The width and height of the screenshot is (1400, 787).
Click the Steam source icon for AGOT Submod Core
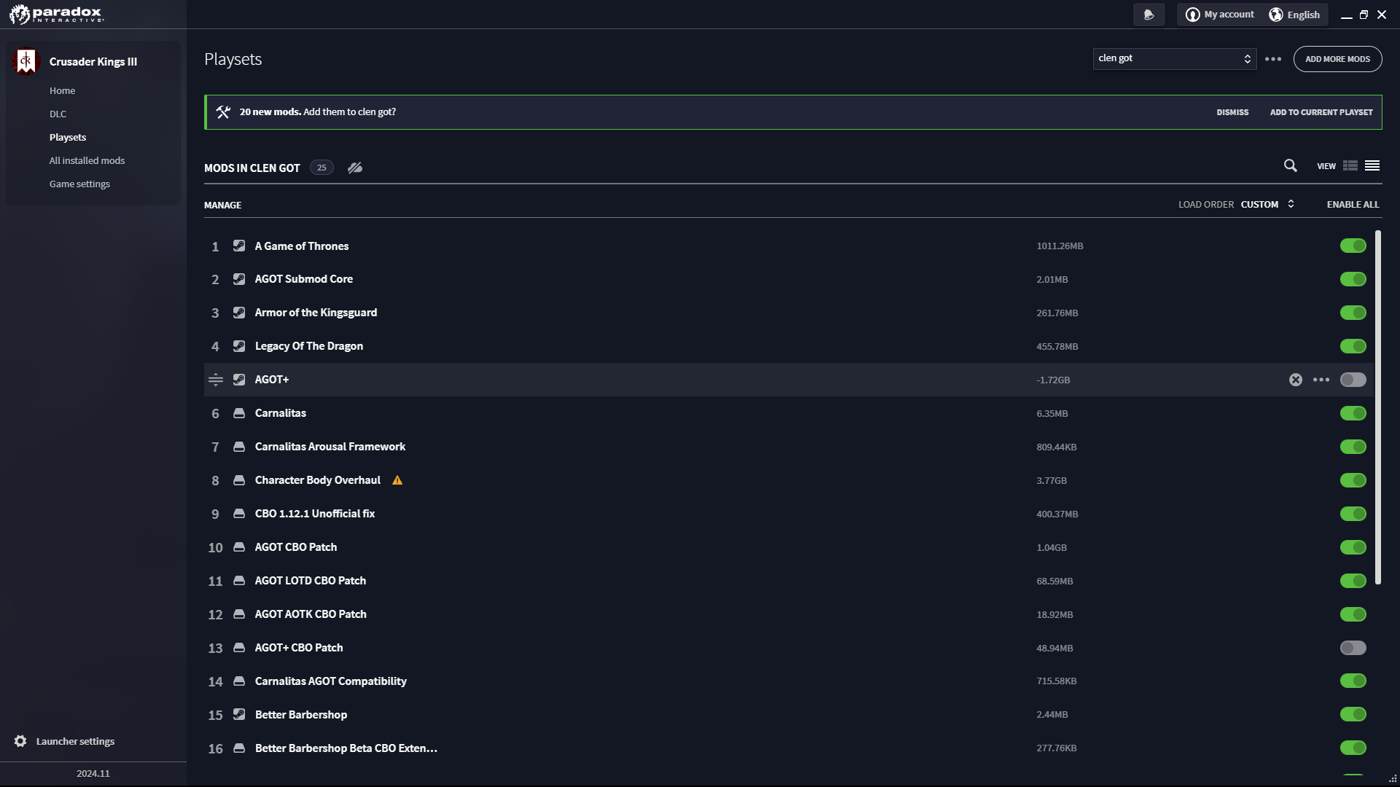click(239, 279)
